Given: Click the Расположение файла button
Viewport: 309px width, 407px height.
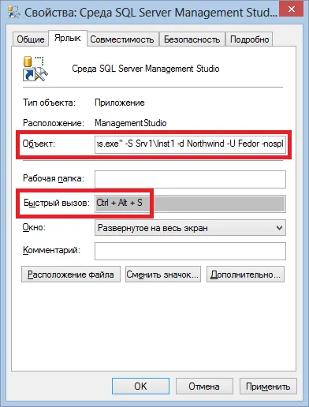Looking at the screenshot, I should click(71, 274).
